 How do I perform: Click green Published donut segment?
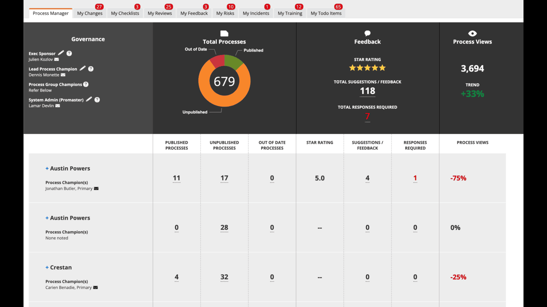pyautogui.click(x=233, y=62)
